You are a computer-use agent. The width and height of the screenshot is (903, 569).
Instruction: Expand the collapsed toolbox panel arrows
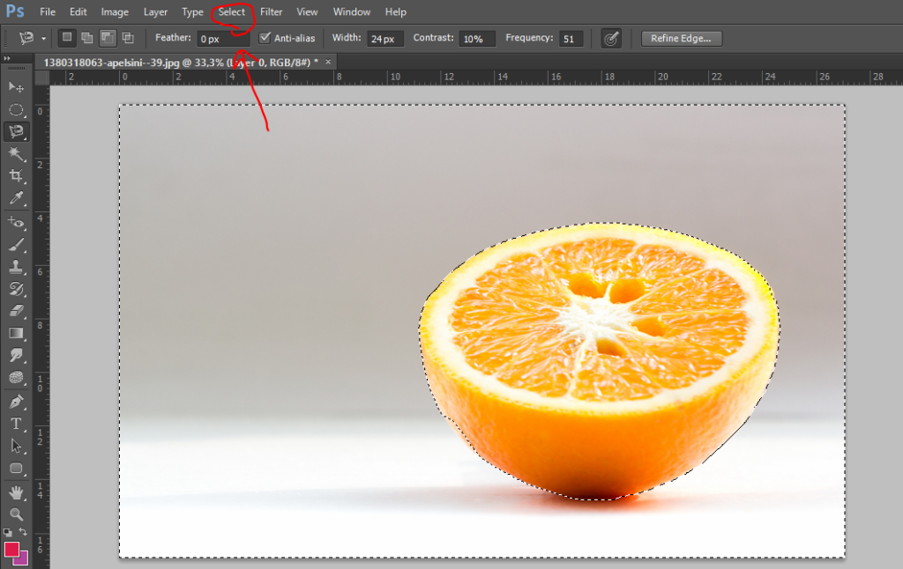tap(7, 58)
